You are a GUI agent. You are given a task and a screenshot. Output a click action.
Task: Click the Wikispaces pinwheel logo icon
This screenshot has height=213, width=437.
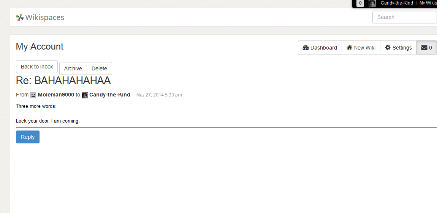tap(19, 17)
